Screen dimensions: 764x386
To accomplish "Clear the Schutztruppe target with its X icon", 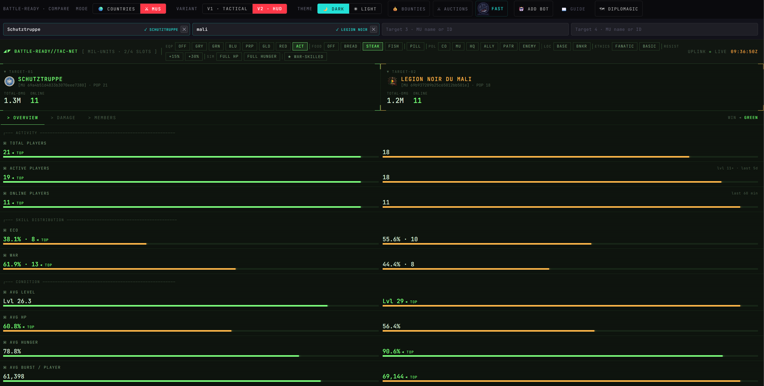I will click(184, 29).
